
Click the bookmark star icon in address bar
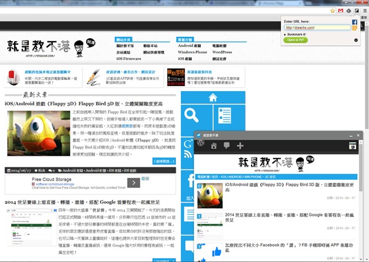pos(332,10)
